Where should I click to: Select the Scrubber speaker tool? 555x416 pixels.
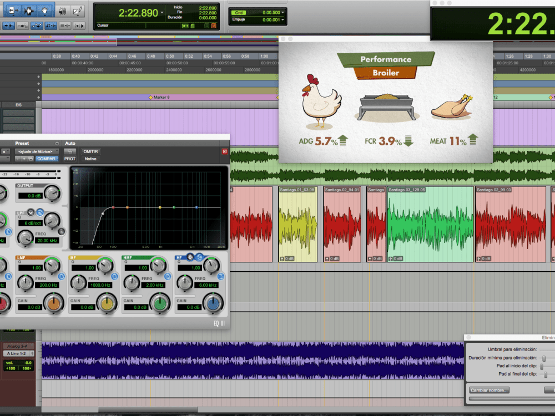(x=62, y=11)
